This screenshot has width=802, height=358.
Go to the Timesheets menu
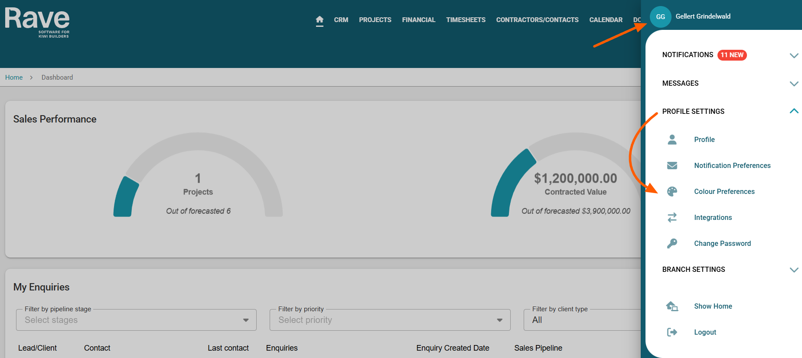pyautogui.click(x=466, y=20)
